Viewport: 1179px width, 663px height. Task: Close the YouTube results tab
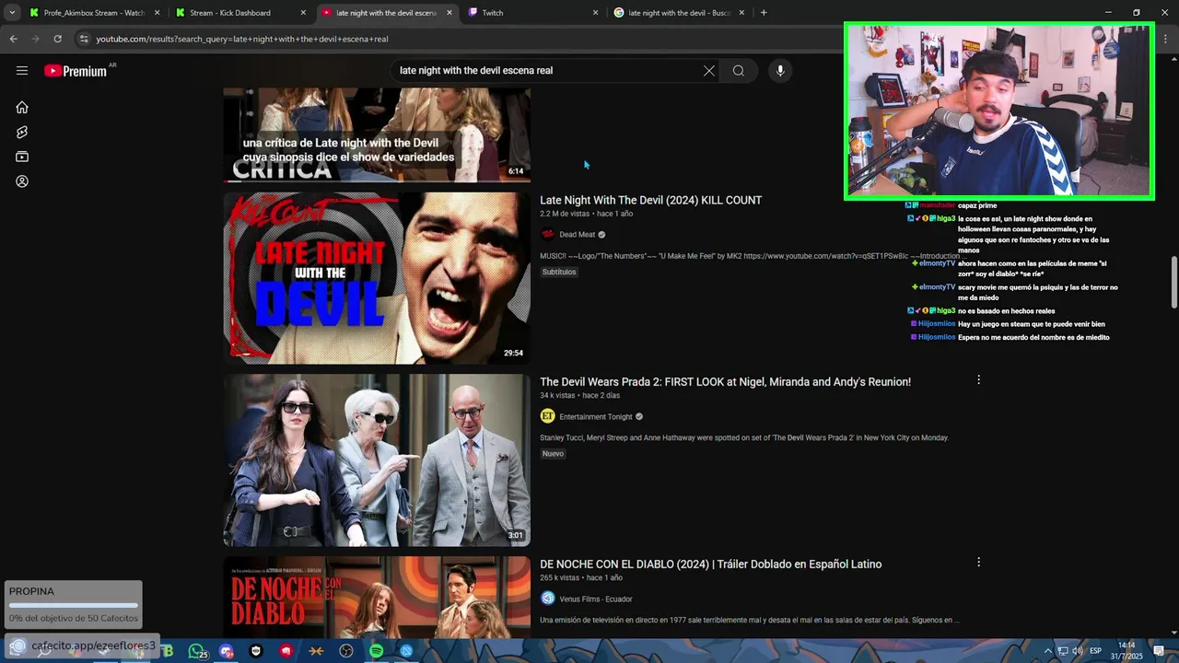click(449, 13)
